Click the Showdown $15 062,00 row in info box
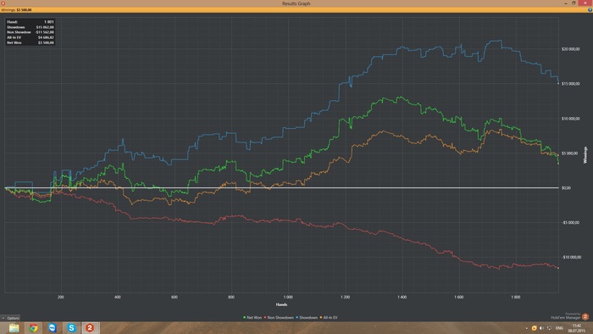The width and height of the screenshot is (593, 334). tap(30, 27)
